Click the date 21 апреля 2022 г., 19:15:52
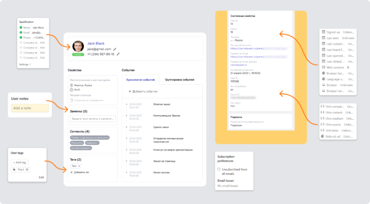The width and height of the screenshot is (370, 204). pyautogui.click(x=246, y=73)
